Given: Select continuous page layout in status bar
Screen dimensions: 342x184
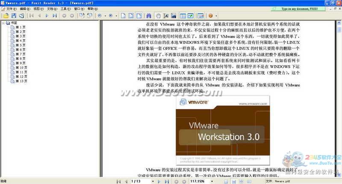Looking at the screenshot, I should pos(234,181).
